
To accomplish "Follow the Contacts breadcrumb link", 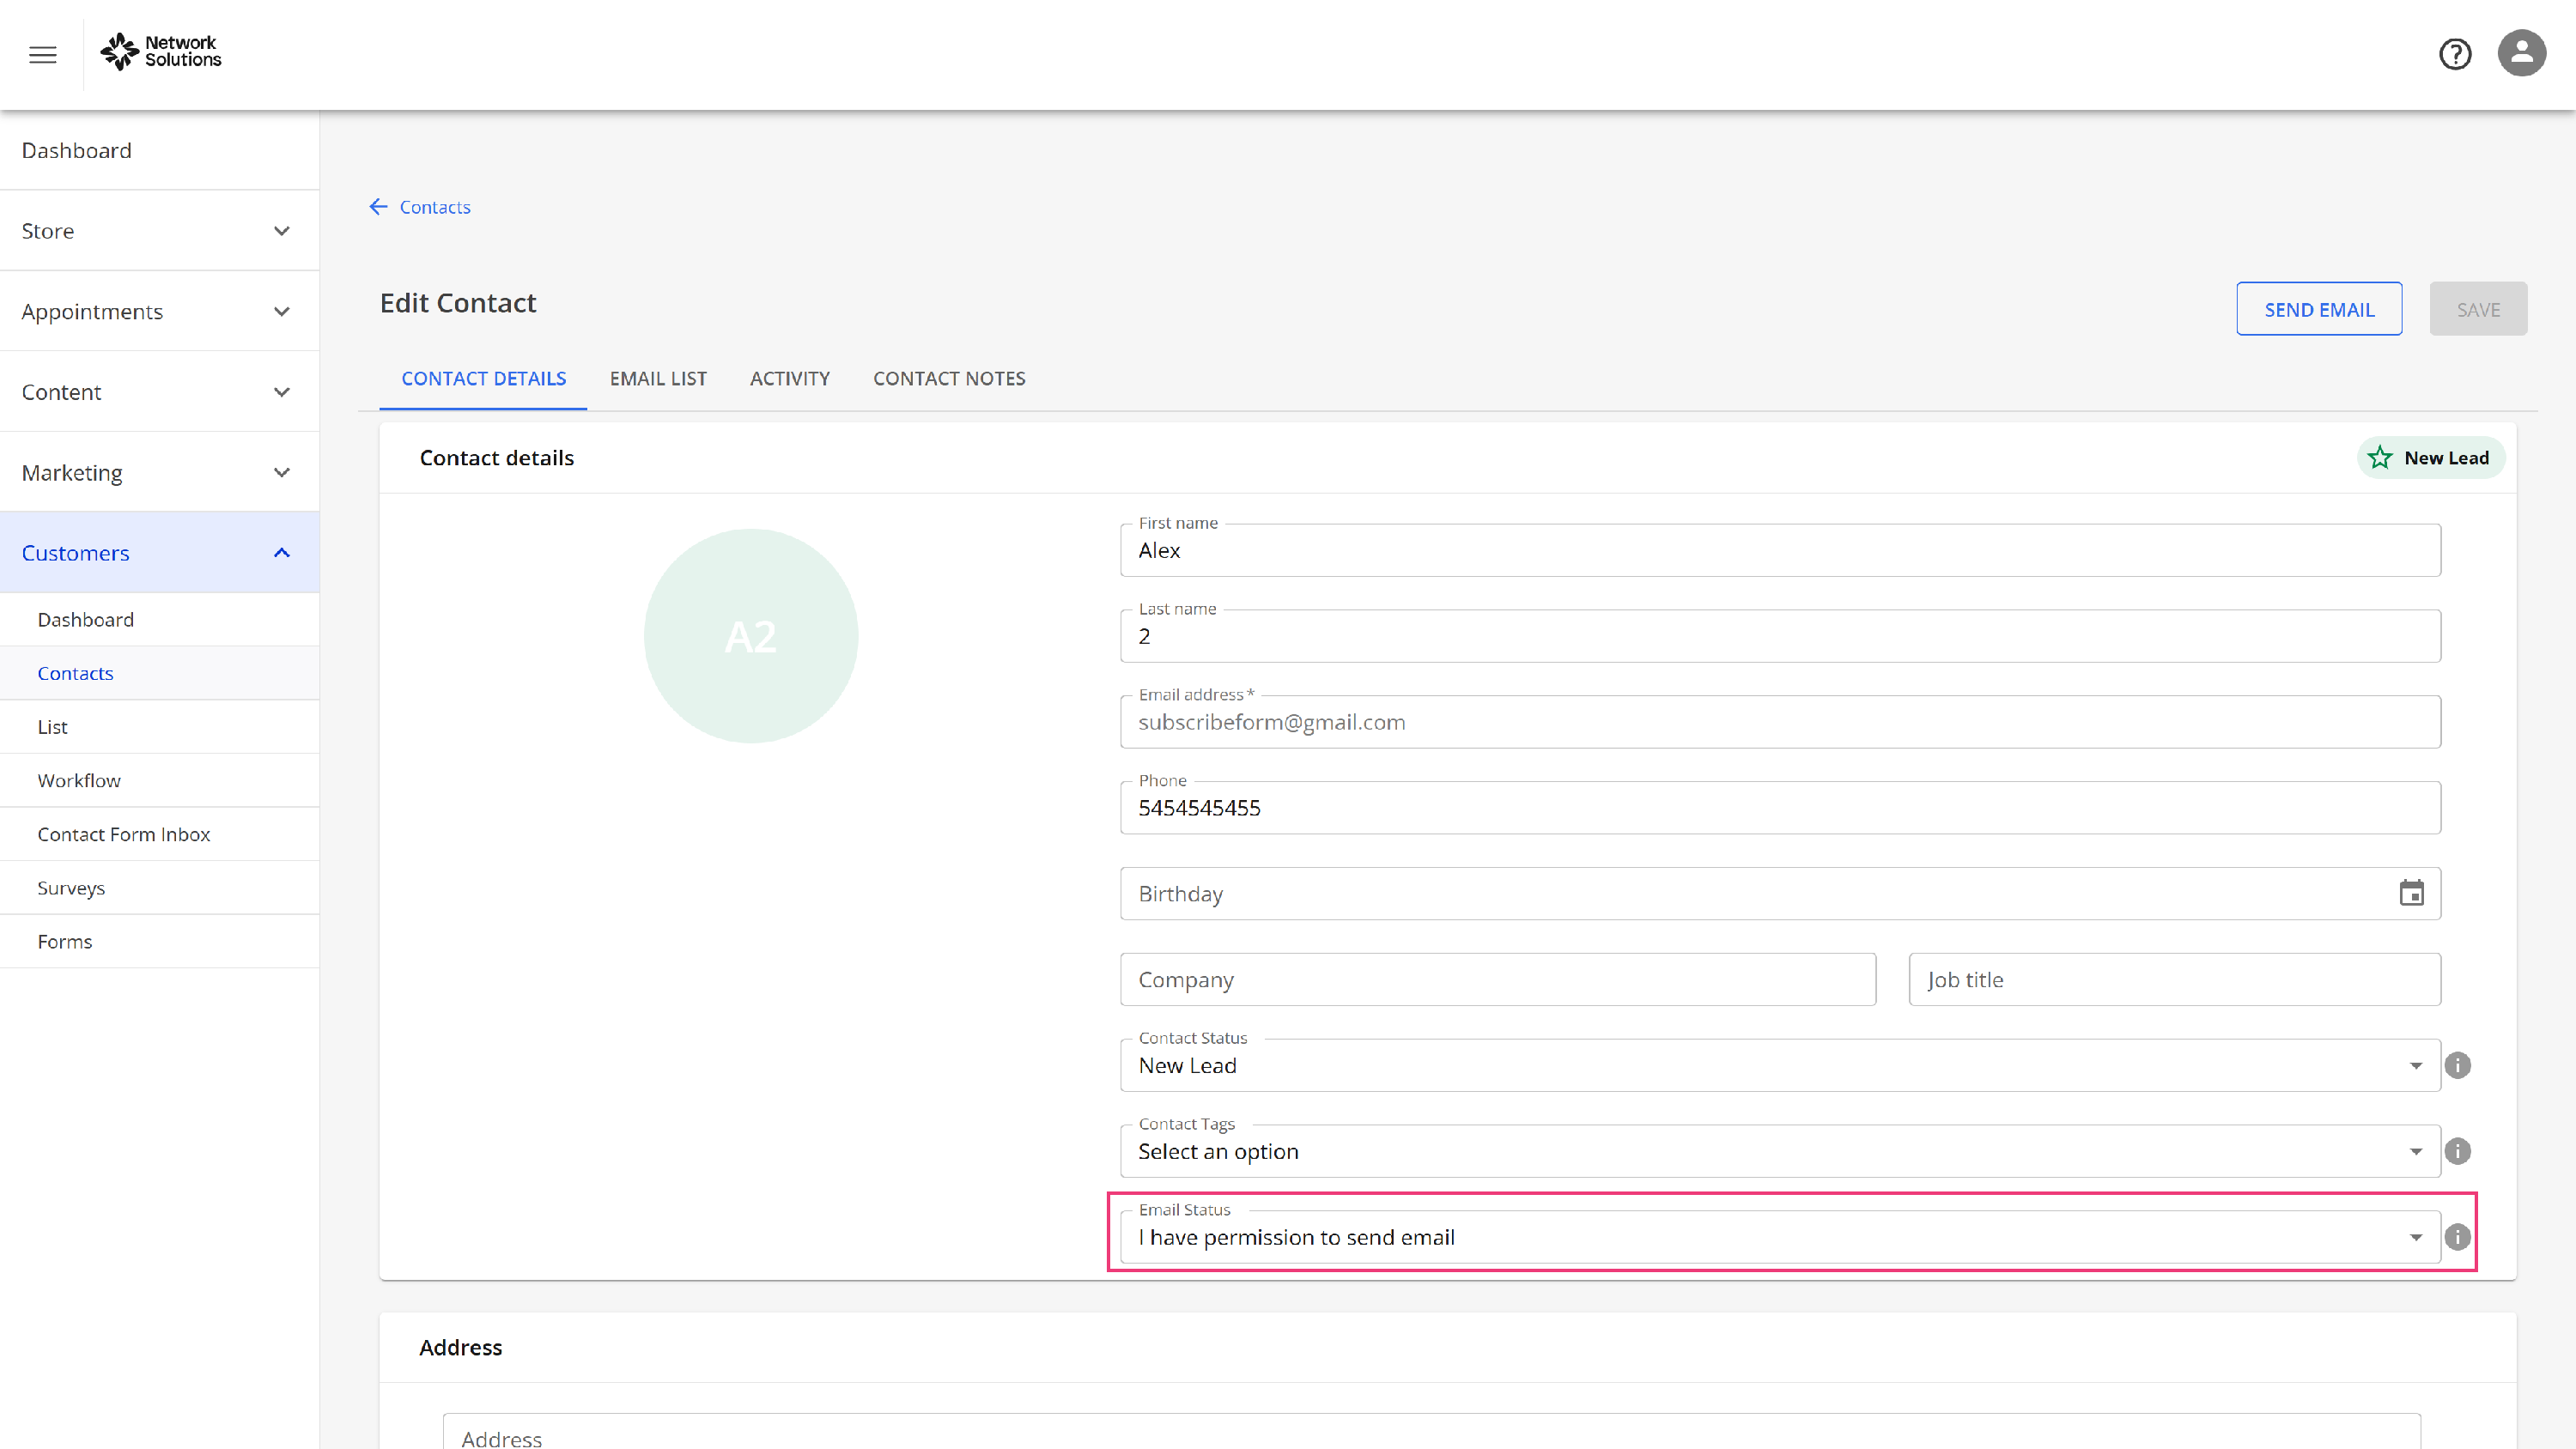I will coord(435,207).
